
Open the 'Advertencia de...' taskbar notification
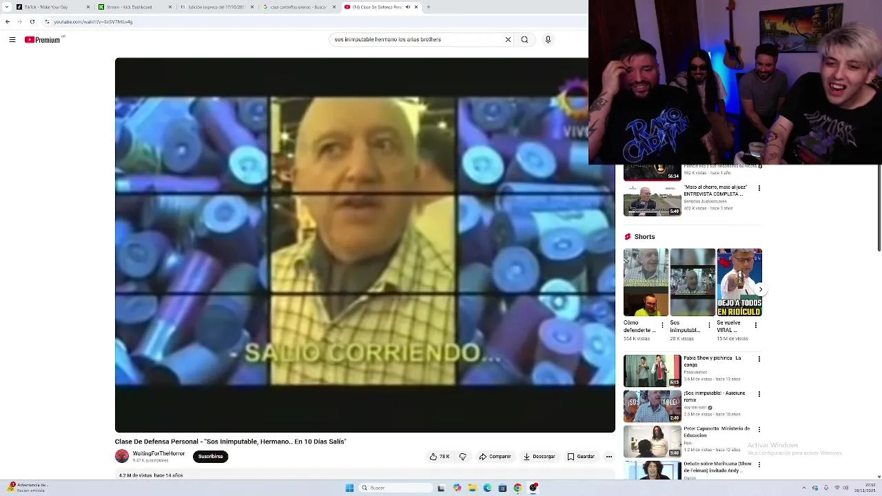click(26, 488)
